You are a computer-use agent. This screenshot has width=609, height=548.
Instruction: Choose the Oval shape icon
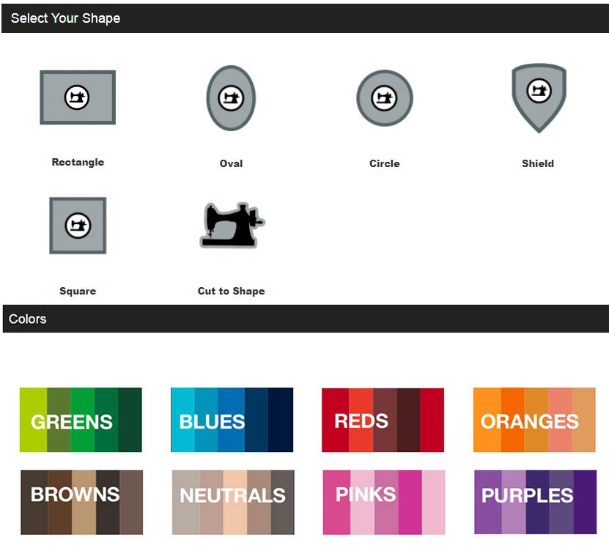[231, 97]
